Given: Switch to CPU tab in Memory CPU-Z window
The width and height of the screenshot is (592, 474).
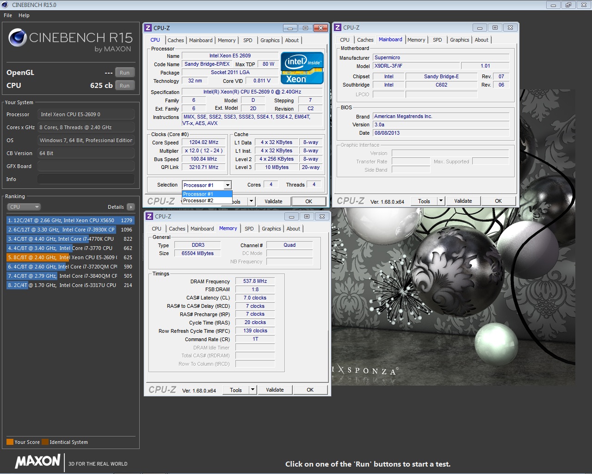Looking at the screenshot, I should (157, 229).
